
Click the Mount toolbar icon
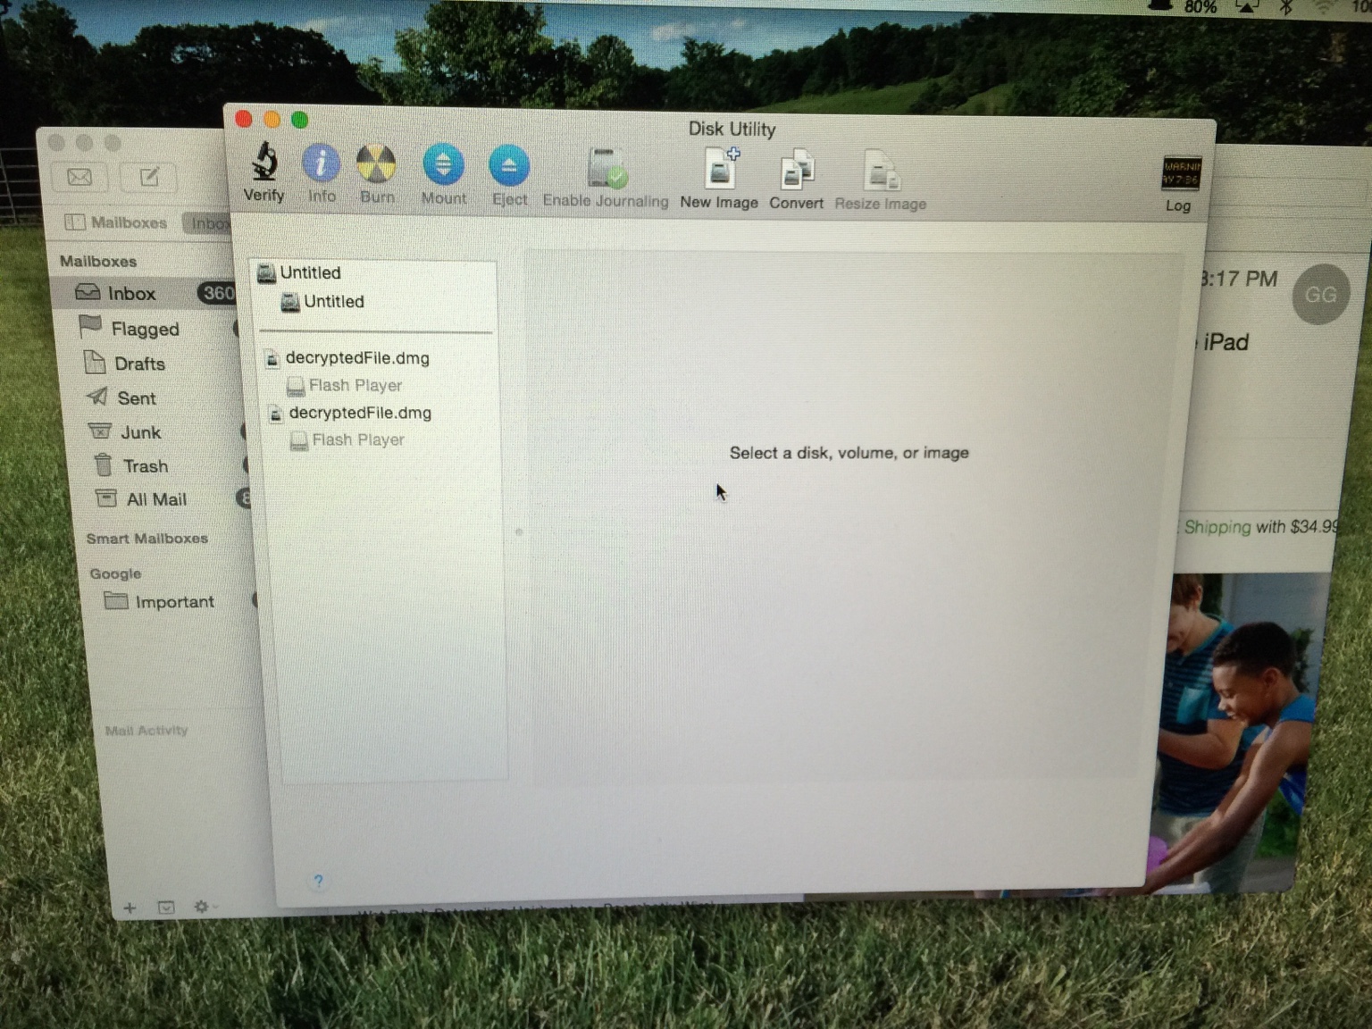pyautogui.click(x=443, y=165)
